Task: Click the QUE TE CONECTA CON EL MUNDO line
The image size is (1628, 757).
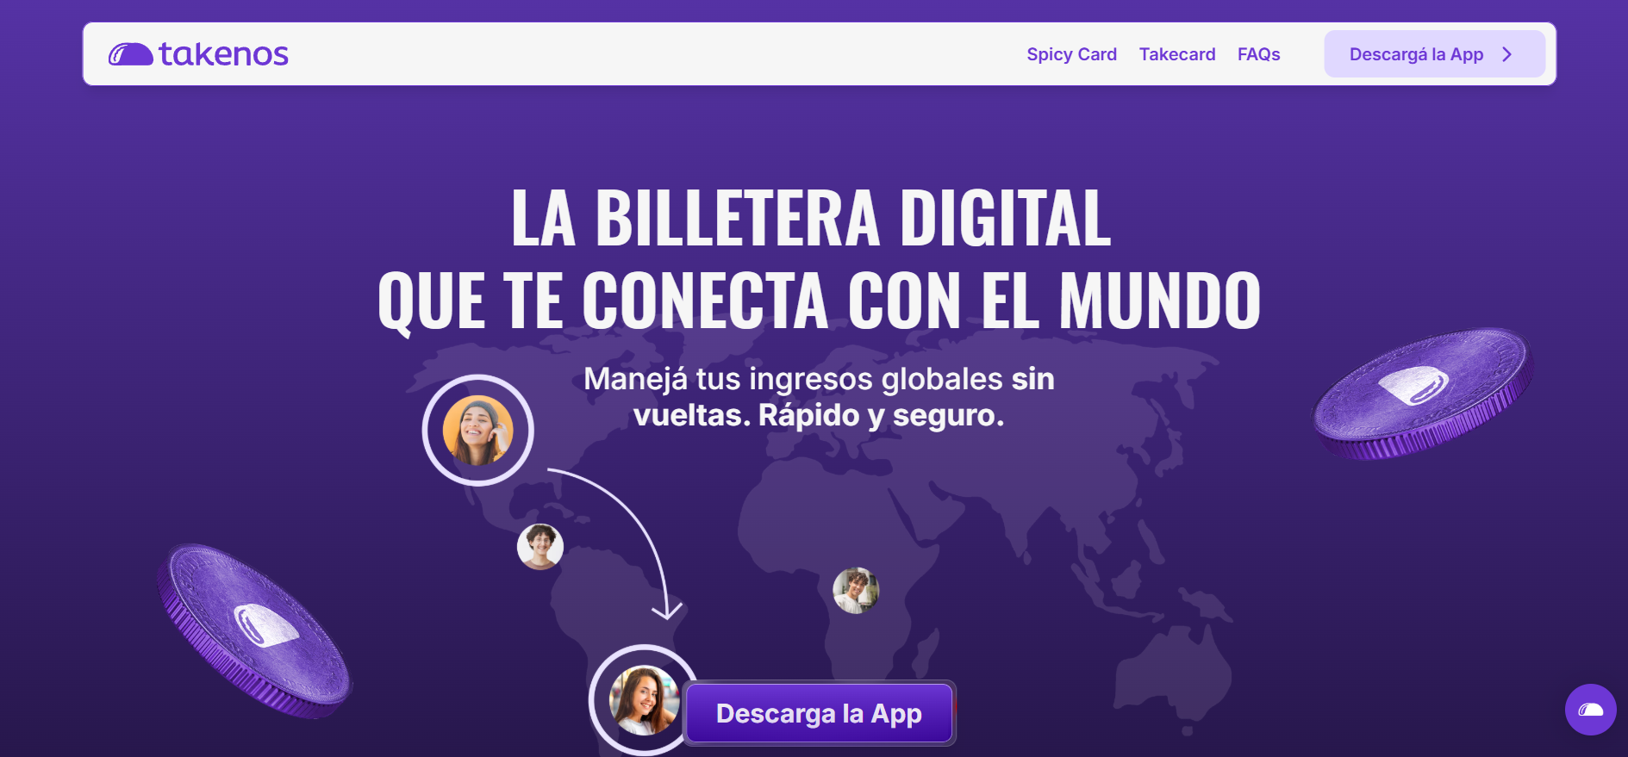Action: (819, 301)
